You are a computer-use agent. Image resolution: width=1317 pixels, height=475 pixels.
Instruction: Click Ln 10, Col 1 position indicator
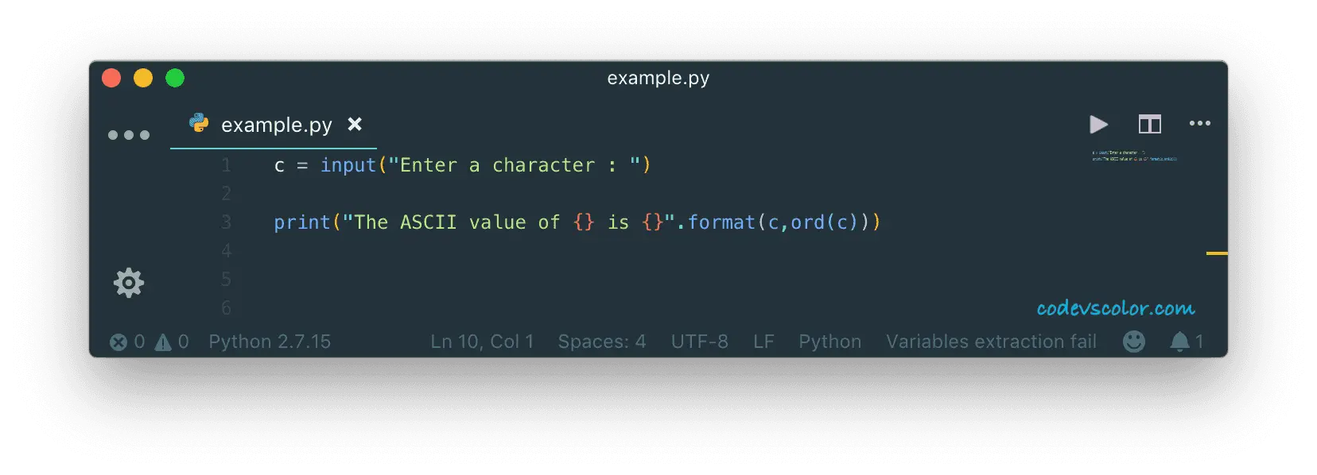click(482, 342)
